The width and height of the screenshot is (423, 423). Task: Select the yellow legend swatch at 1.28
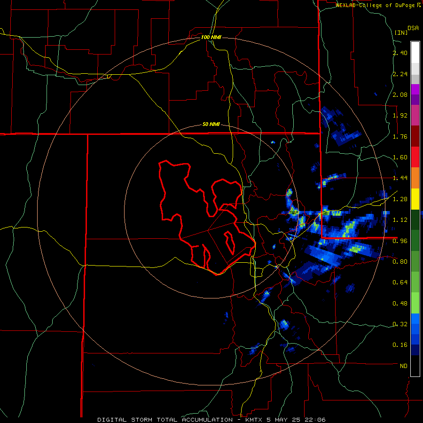pos(415,199)
